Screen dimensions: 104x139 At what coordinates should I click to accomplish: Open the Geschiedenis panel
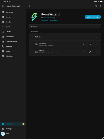coord(13,37)
